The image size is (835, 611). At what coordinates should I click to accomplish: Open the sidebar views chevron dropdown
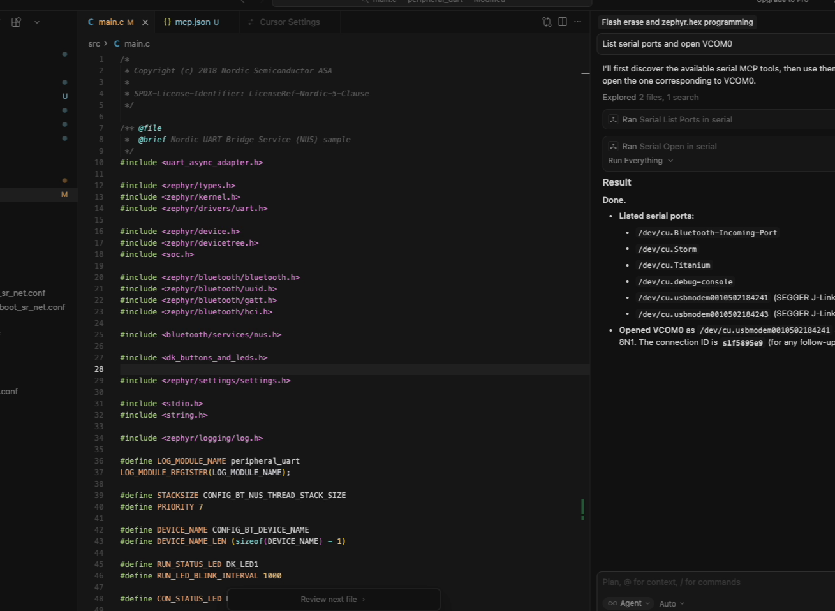pos(37,22)
